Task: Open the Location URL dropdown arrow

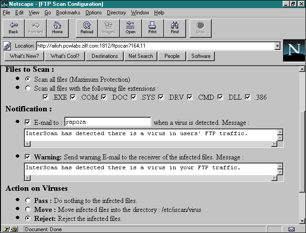Action: (x=277, y=46)
